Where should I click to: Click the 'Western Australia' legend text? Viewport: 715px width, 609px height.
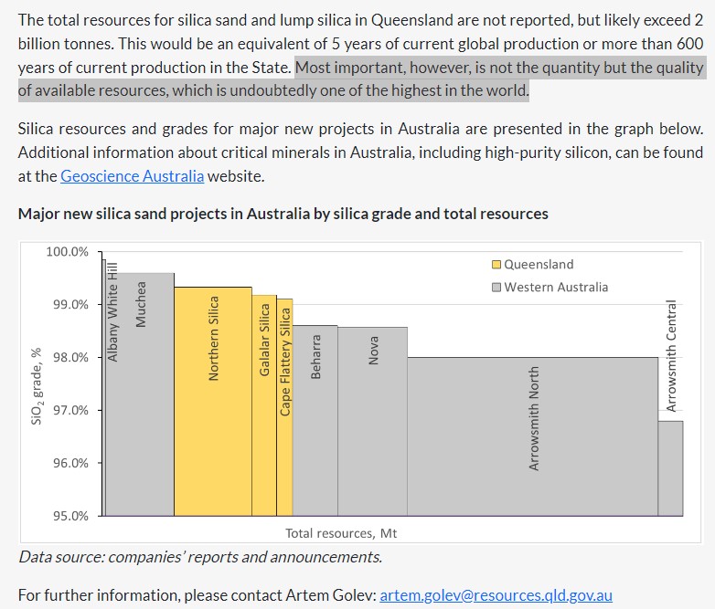(556, 288)
